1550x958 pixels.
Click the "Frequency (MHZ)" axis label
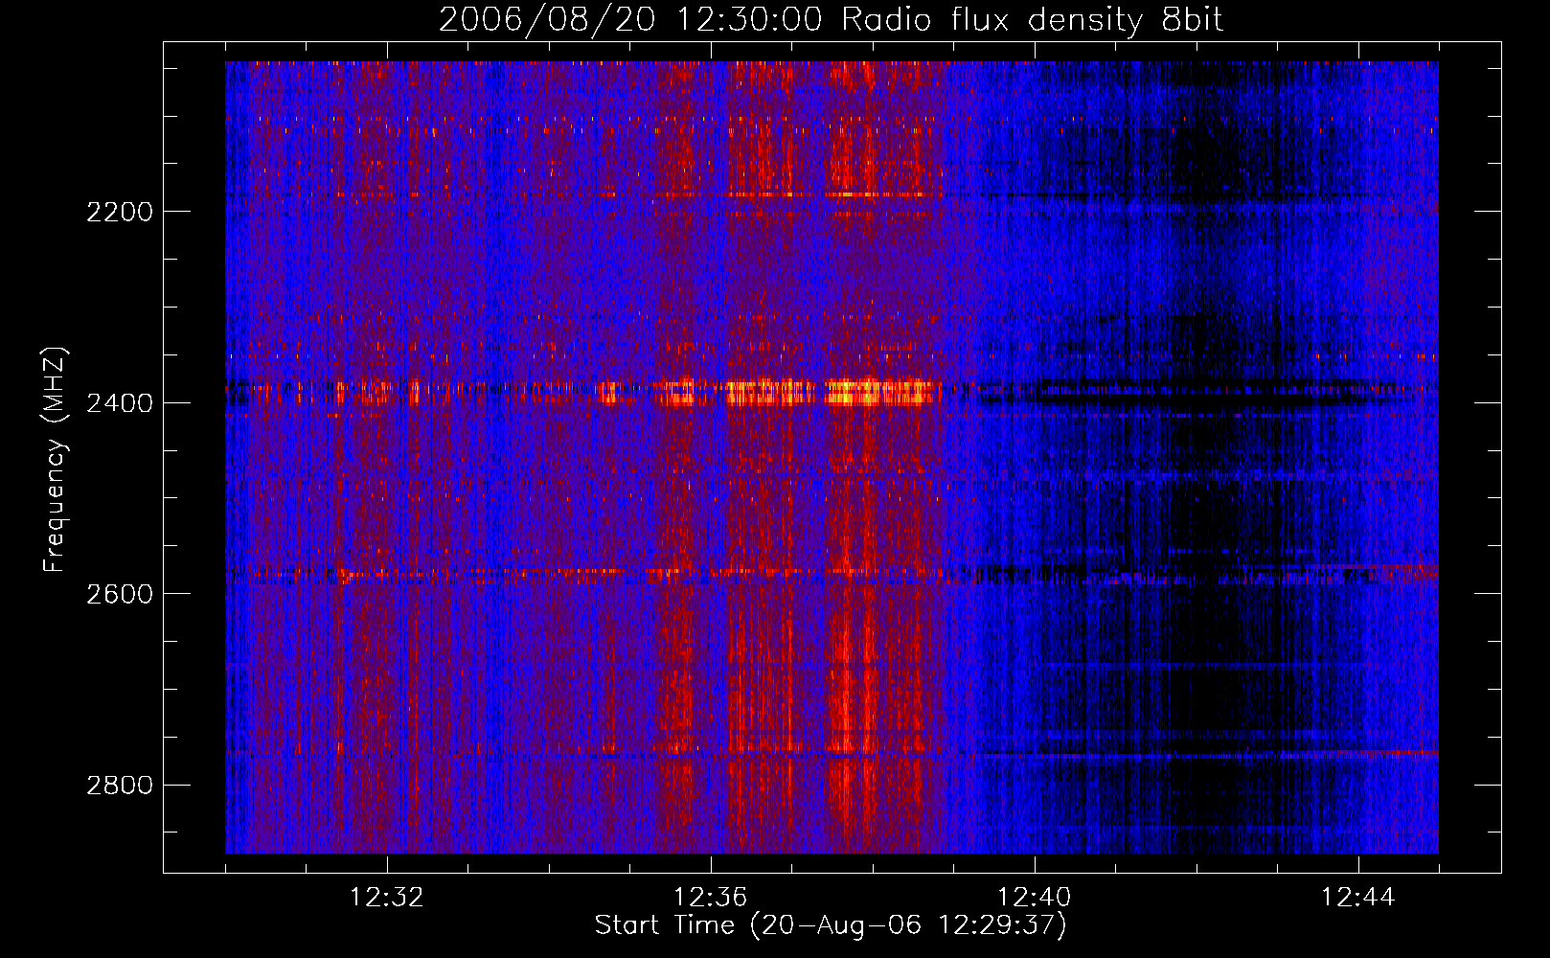pyautogui.click(x=55, y=461)
